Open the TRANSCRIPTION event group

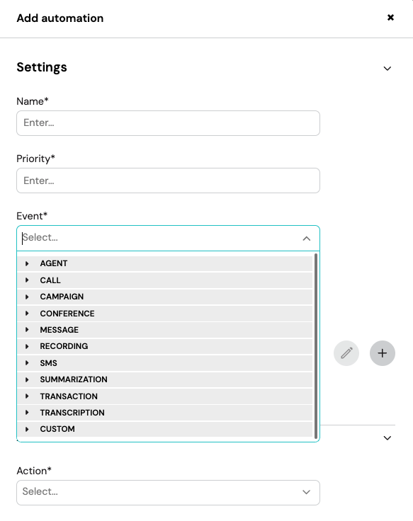pyautogui.click(x=165, y=413)
